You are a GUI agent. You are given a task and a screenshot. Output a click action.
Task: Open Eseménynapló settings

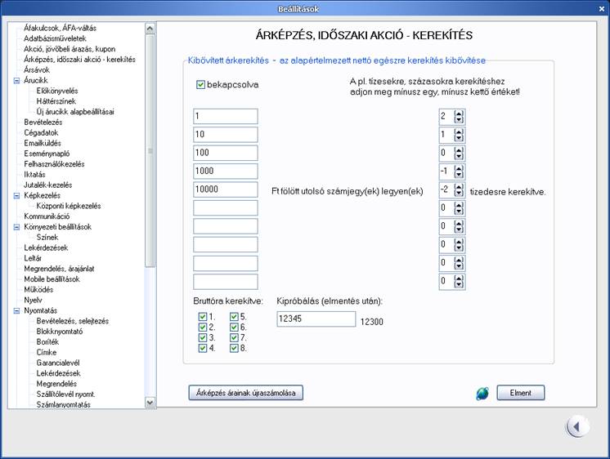47,154
